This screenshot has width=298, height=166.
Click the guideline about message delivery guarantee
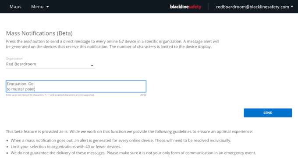(x=133, y=153)
